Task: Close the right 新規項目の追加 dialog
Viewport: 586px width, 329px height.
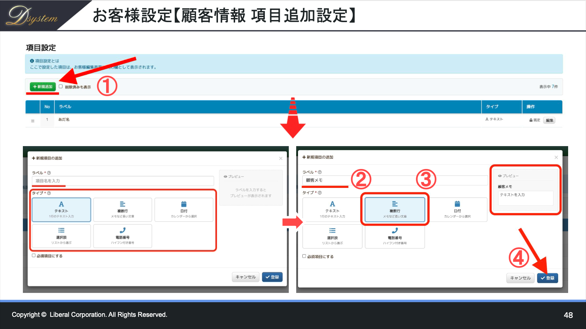Action: [556, 157]
